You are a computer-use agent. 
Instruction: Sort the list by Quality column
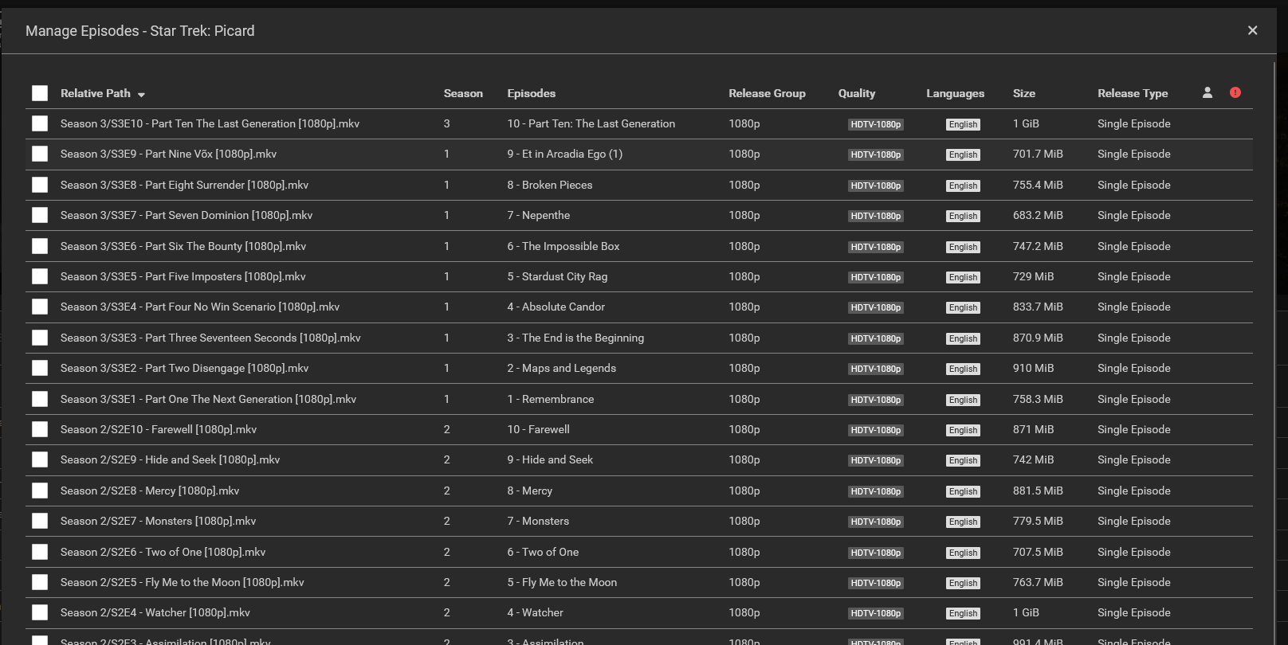tap(857, 93)
